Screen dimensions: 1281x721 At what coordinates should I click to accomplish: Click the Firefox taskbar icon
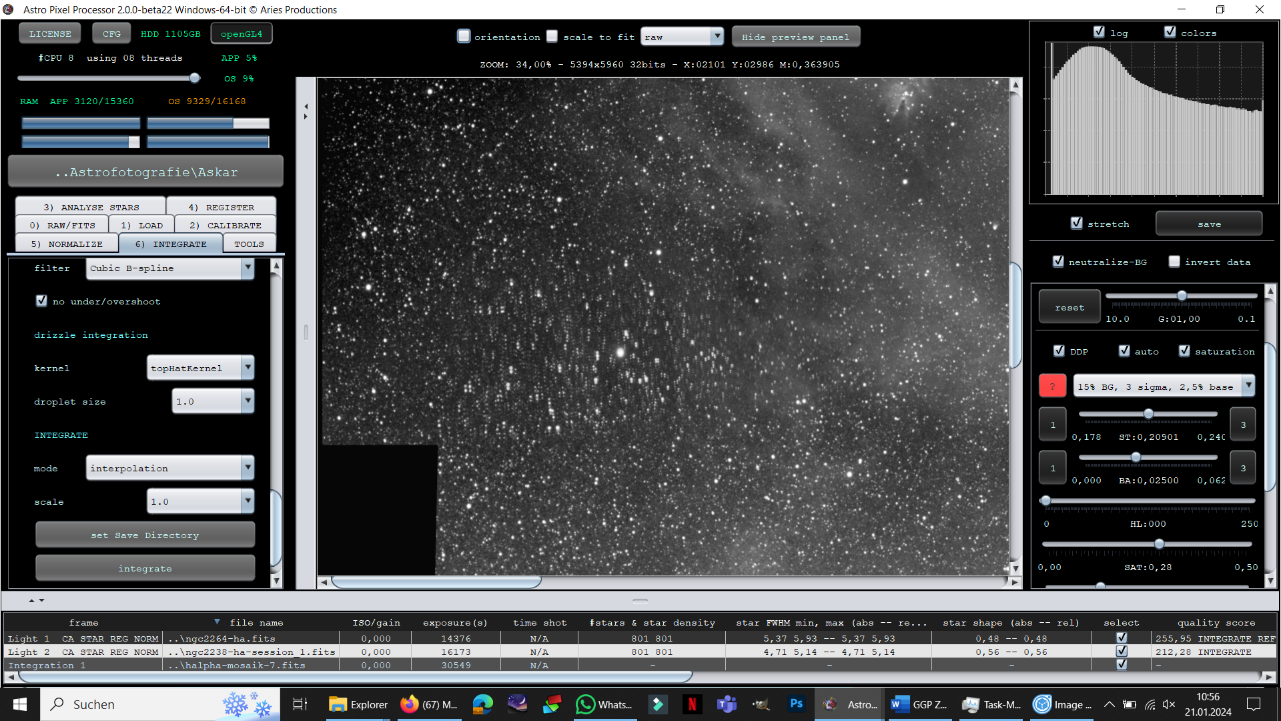(x=429, y=704)
